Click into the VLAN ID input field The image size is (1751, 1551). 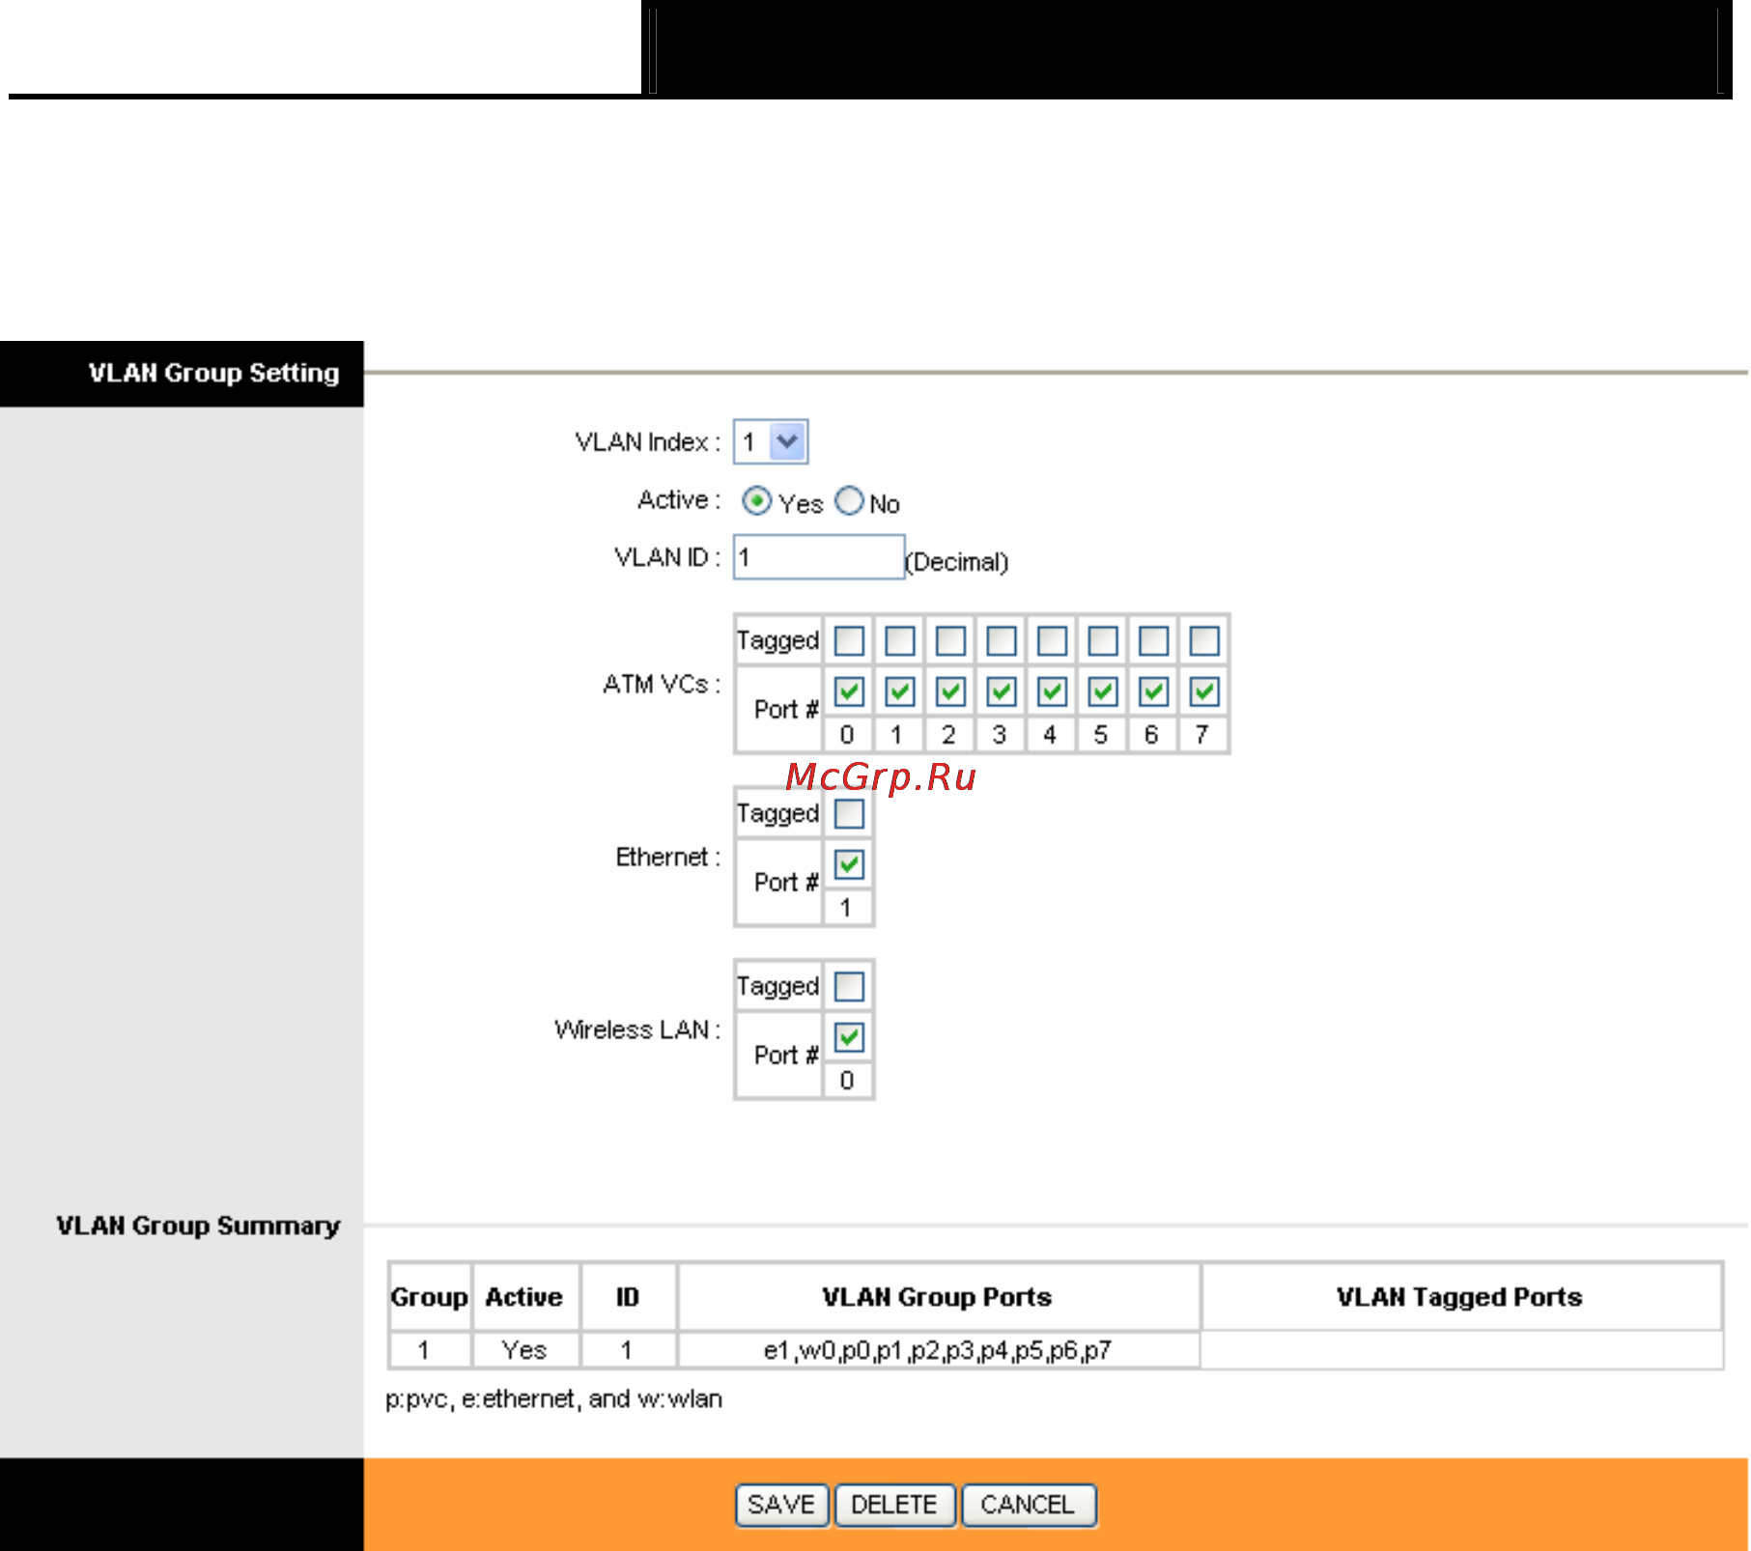click(819, 557)
